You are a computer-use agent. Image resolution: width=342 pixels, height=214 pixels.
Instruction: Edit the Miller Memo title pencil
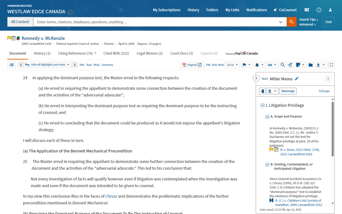click(297, 79)
